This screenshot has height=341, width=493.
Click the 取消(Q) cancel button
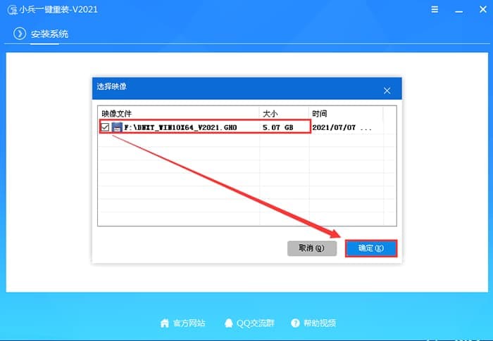pos(311,248)
